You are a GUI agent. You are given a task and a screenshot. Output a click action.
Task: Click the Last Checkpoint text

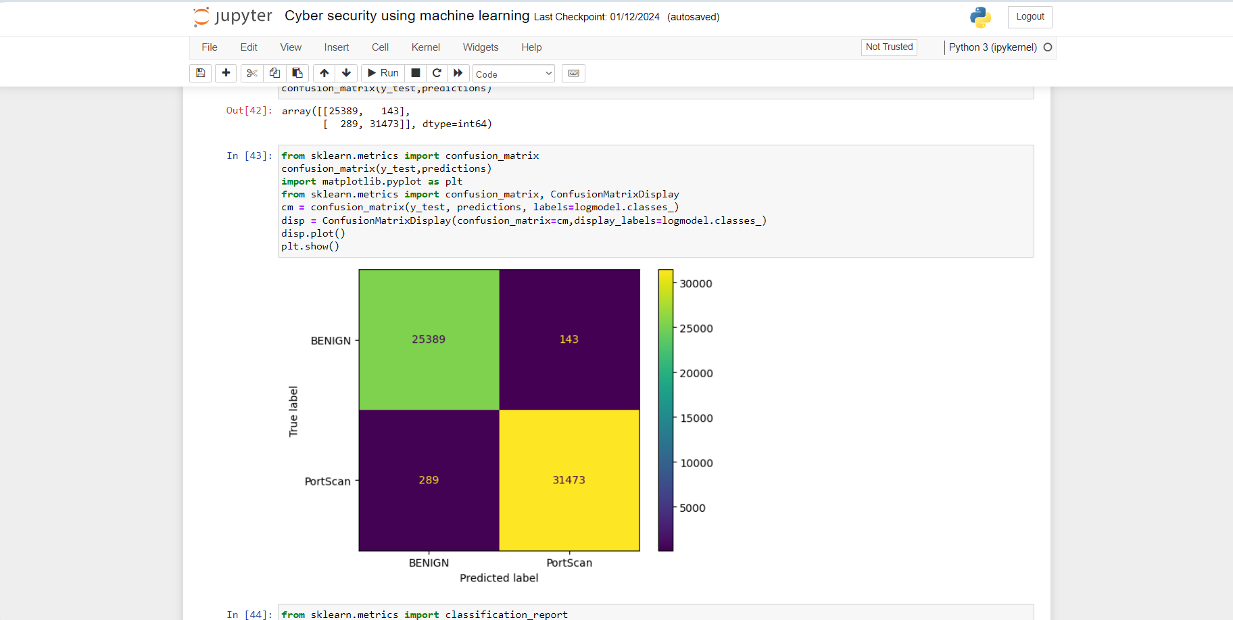point(596,17)
